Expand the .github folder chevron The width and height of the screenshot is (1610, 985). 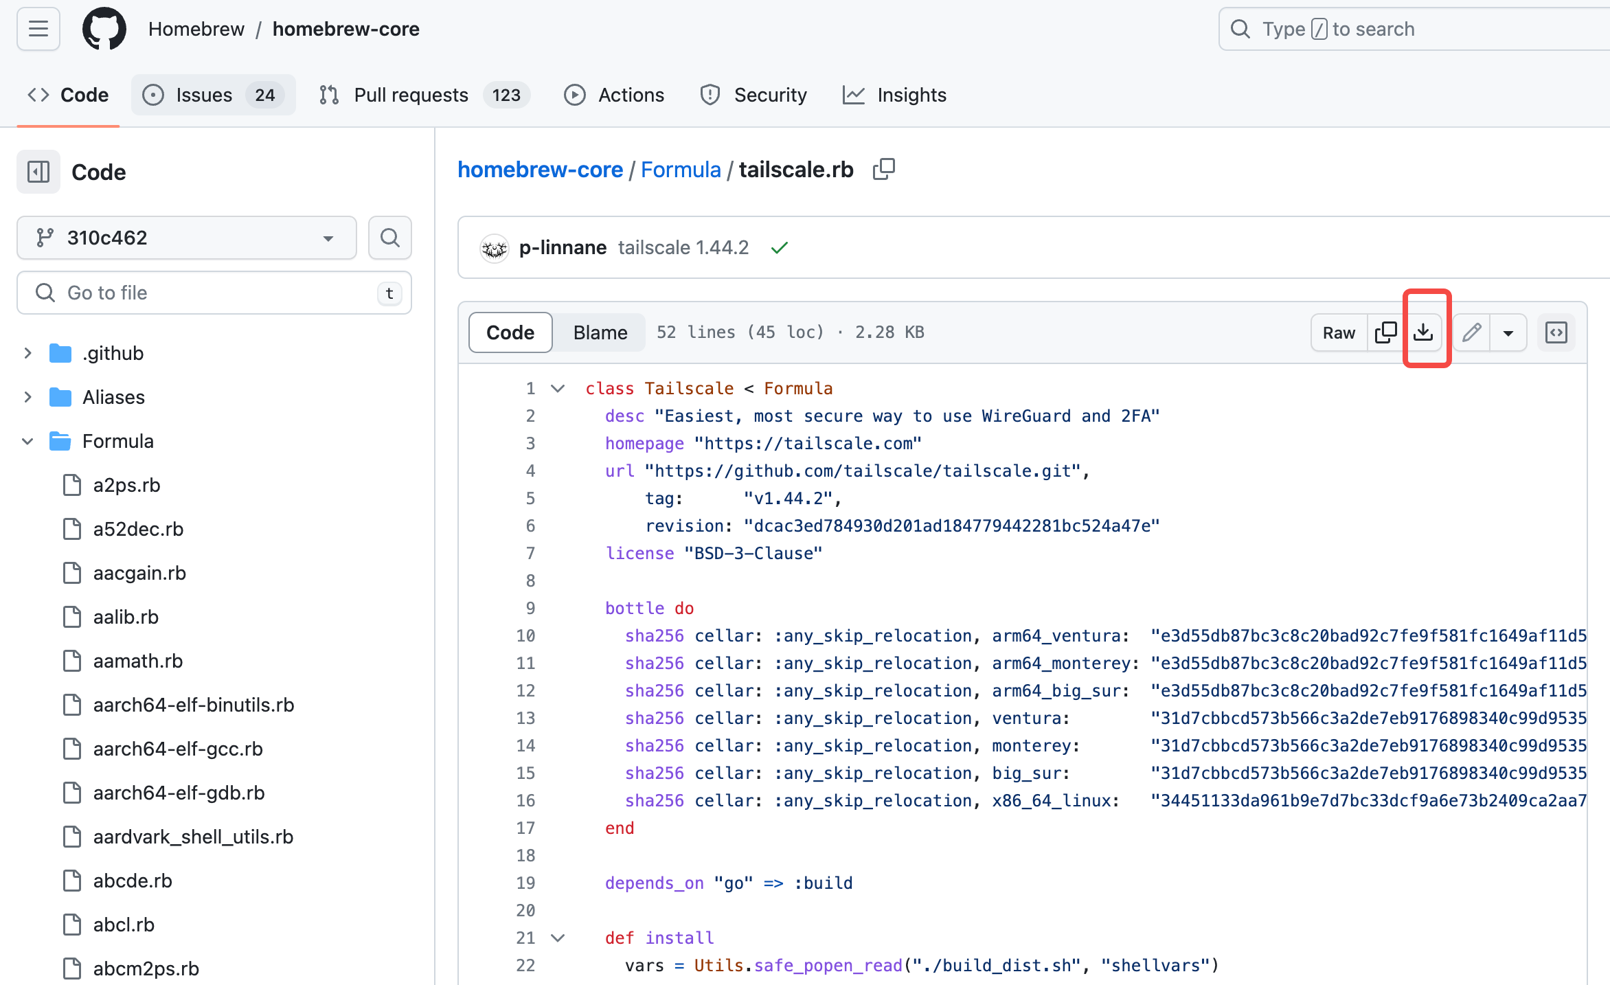pyautogui.click(x=27, y=353)
